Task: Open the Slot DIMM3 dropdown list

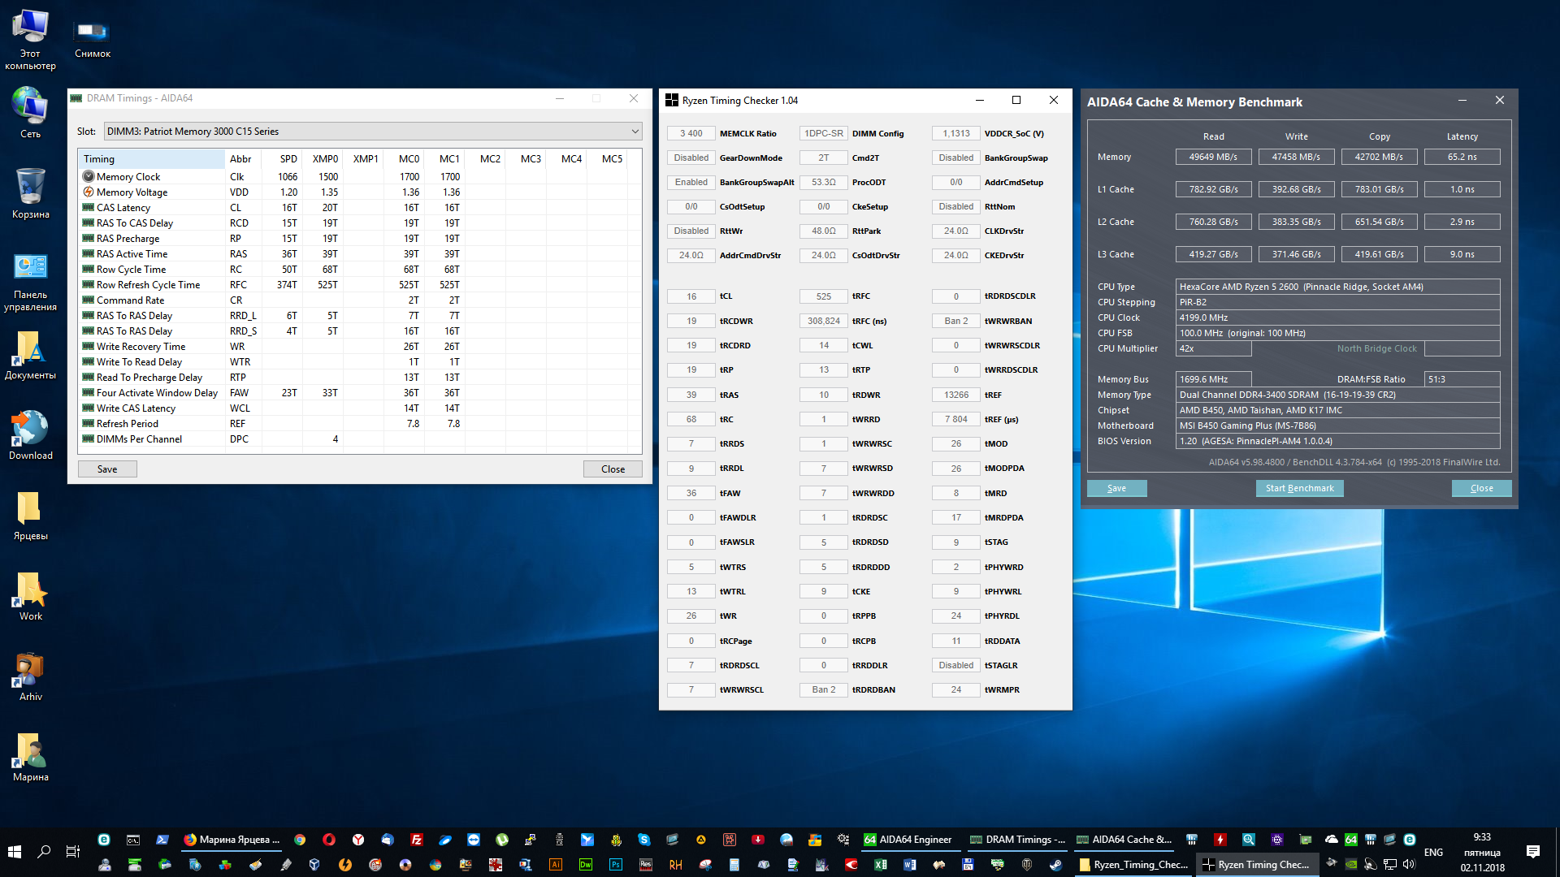Action: coord(635,132)
